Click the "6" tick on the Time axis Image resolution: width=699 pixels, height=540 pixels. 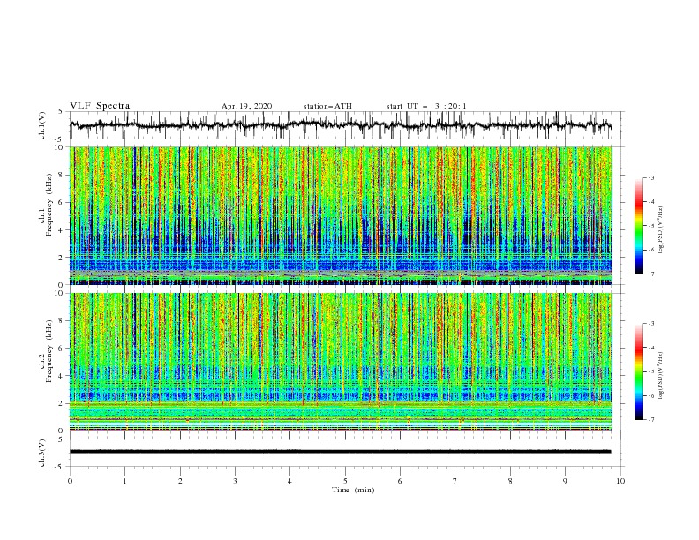point(400,481)
